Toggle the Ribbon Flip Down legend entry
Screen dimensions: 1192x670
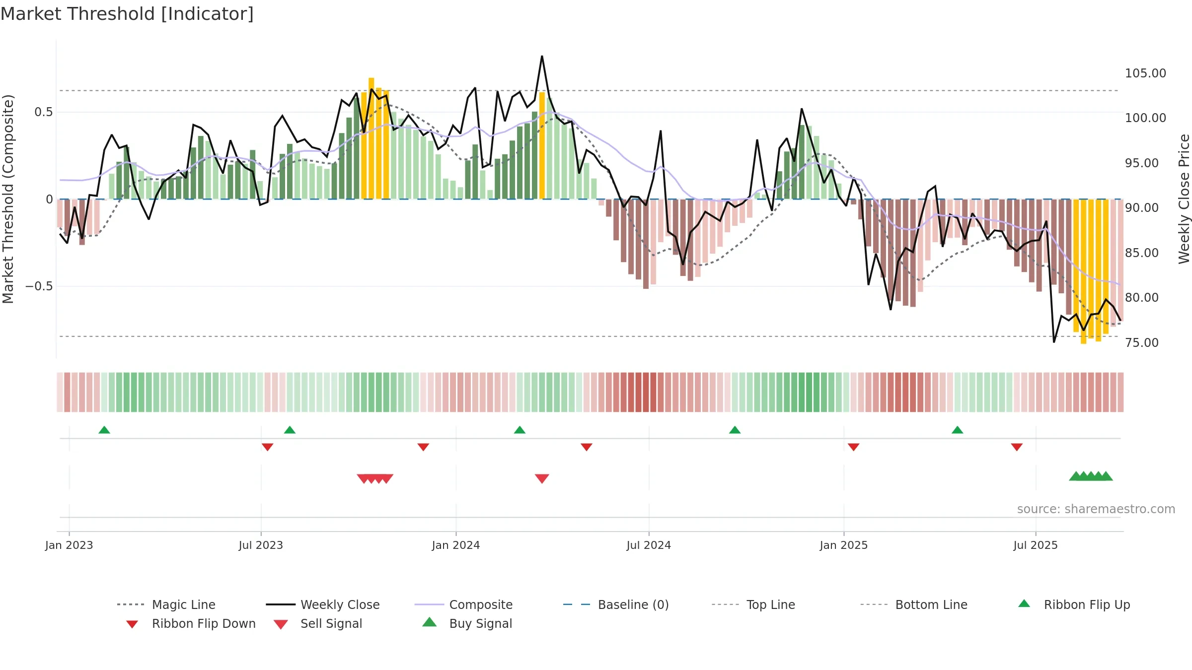pyautogui.click(x=191, y=623)
